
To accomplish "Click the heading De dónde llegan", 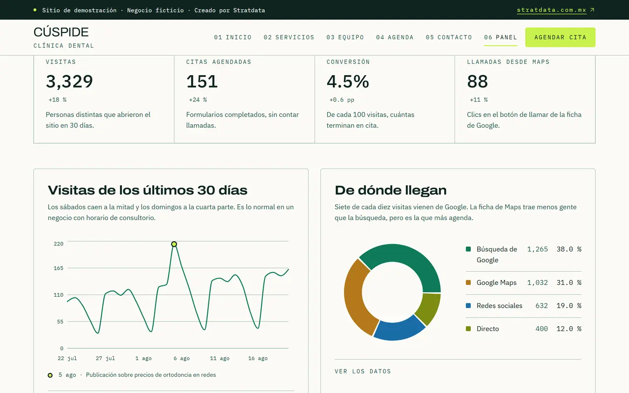I will (x=391, y=190).
